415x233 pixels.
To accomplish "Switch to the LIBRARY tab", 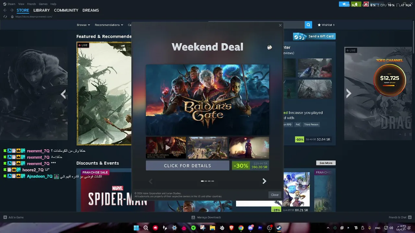I will (x=41, y=10).
